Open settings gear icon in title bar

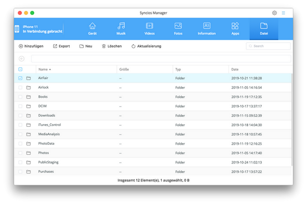(275, 13)
